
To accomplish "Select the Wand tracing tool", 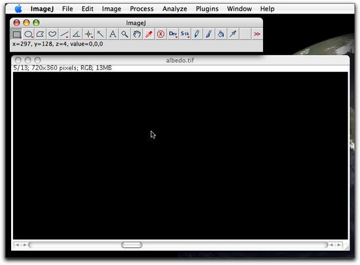I will [100, 35].
